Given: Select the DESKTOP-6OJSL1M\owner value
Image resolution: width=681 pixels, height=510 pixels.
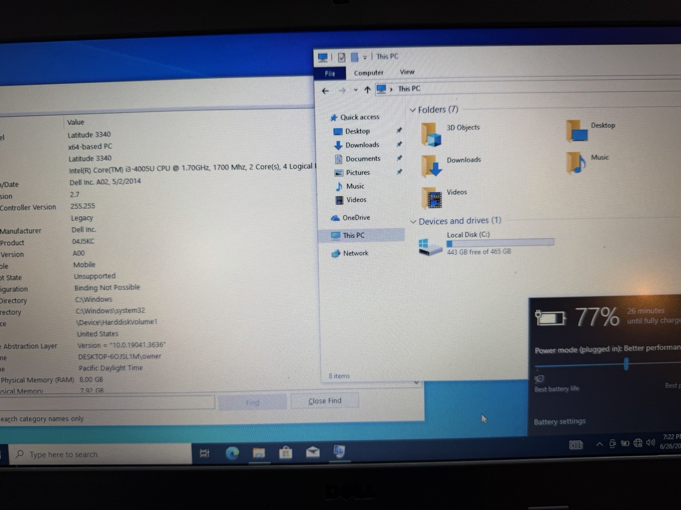Looking at the screenshot, I should 120,356.
